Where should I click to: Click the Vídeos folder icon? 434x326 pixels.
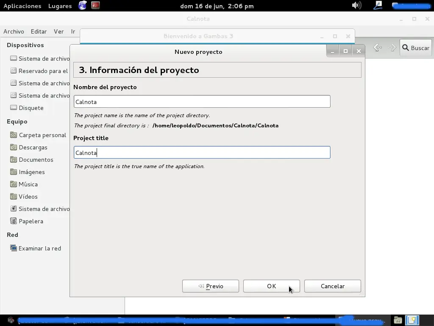coord(13,196)
